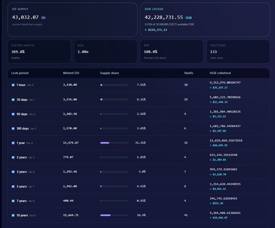This screenshot has height=228, width=275.
Task: Click minted value 13,474.87
Action: (x=71, y=143)
